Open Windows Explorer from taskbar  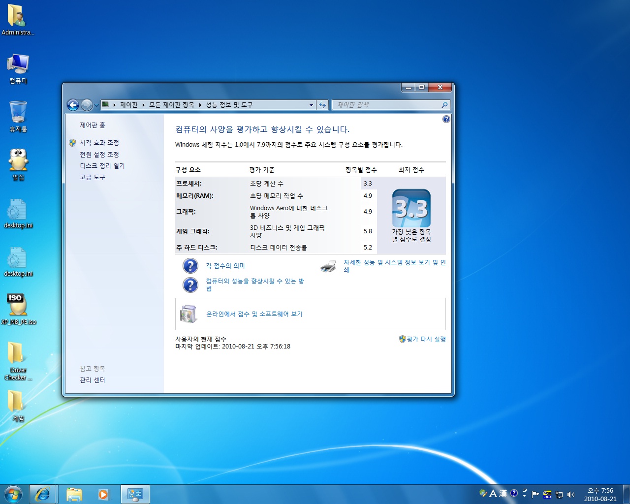[x=74, y=494]
